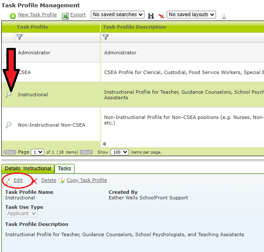Click the New Task Profile link
The image size is (264, 252).
point(37,15)
